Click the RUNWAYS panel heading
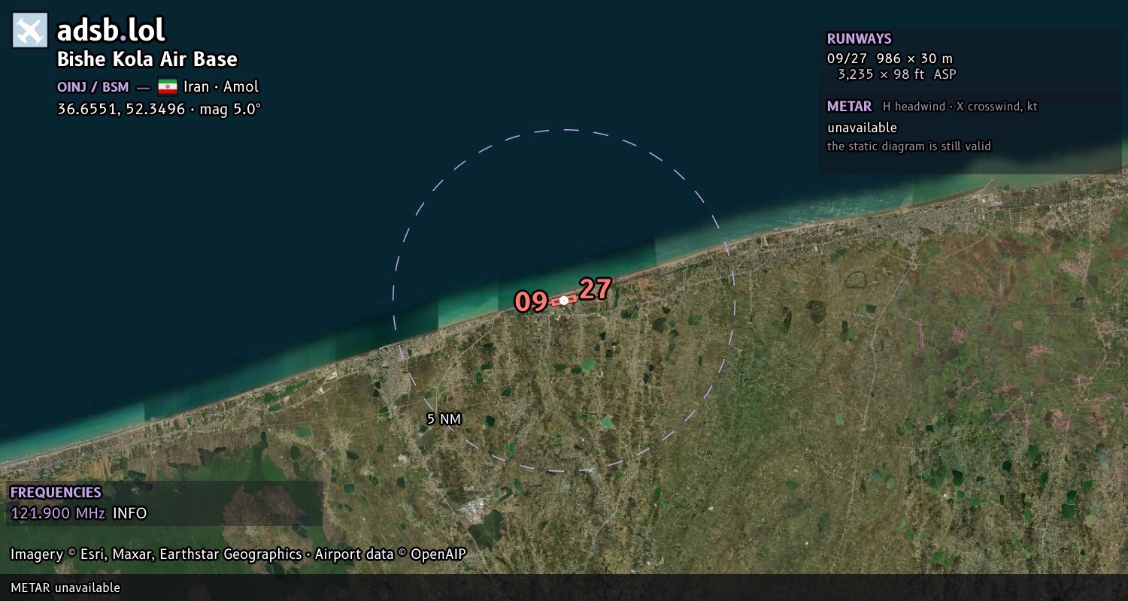This screenshot has height=601, width=1128. pos(860,39)
